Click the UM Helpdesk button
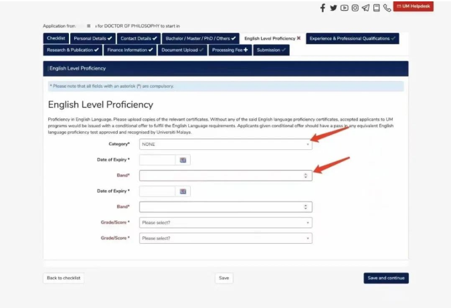 pyautogui.click(x=413, y=7)
